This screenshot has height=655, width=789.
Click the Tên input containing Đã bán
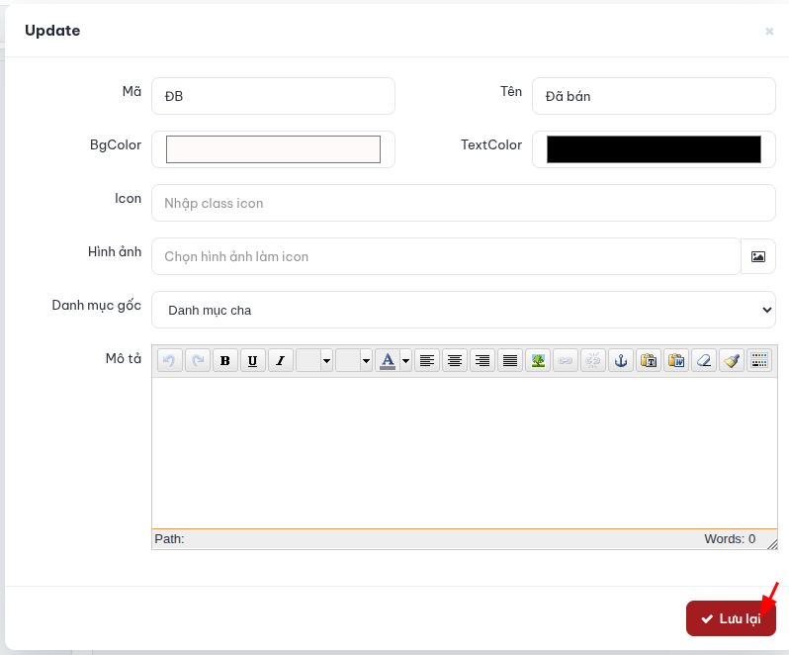pyautogui.click(x=654, y=96)
